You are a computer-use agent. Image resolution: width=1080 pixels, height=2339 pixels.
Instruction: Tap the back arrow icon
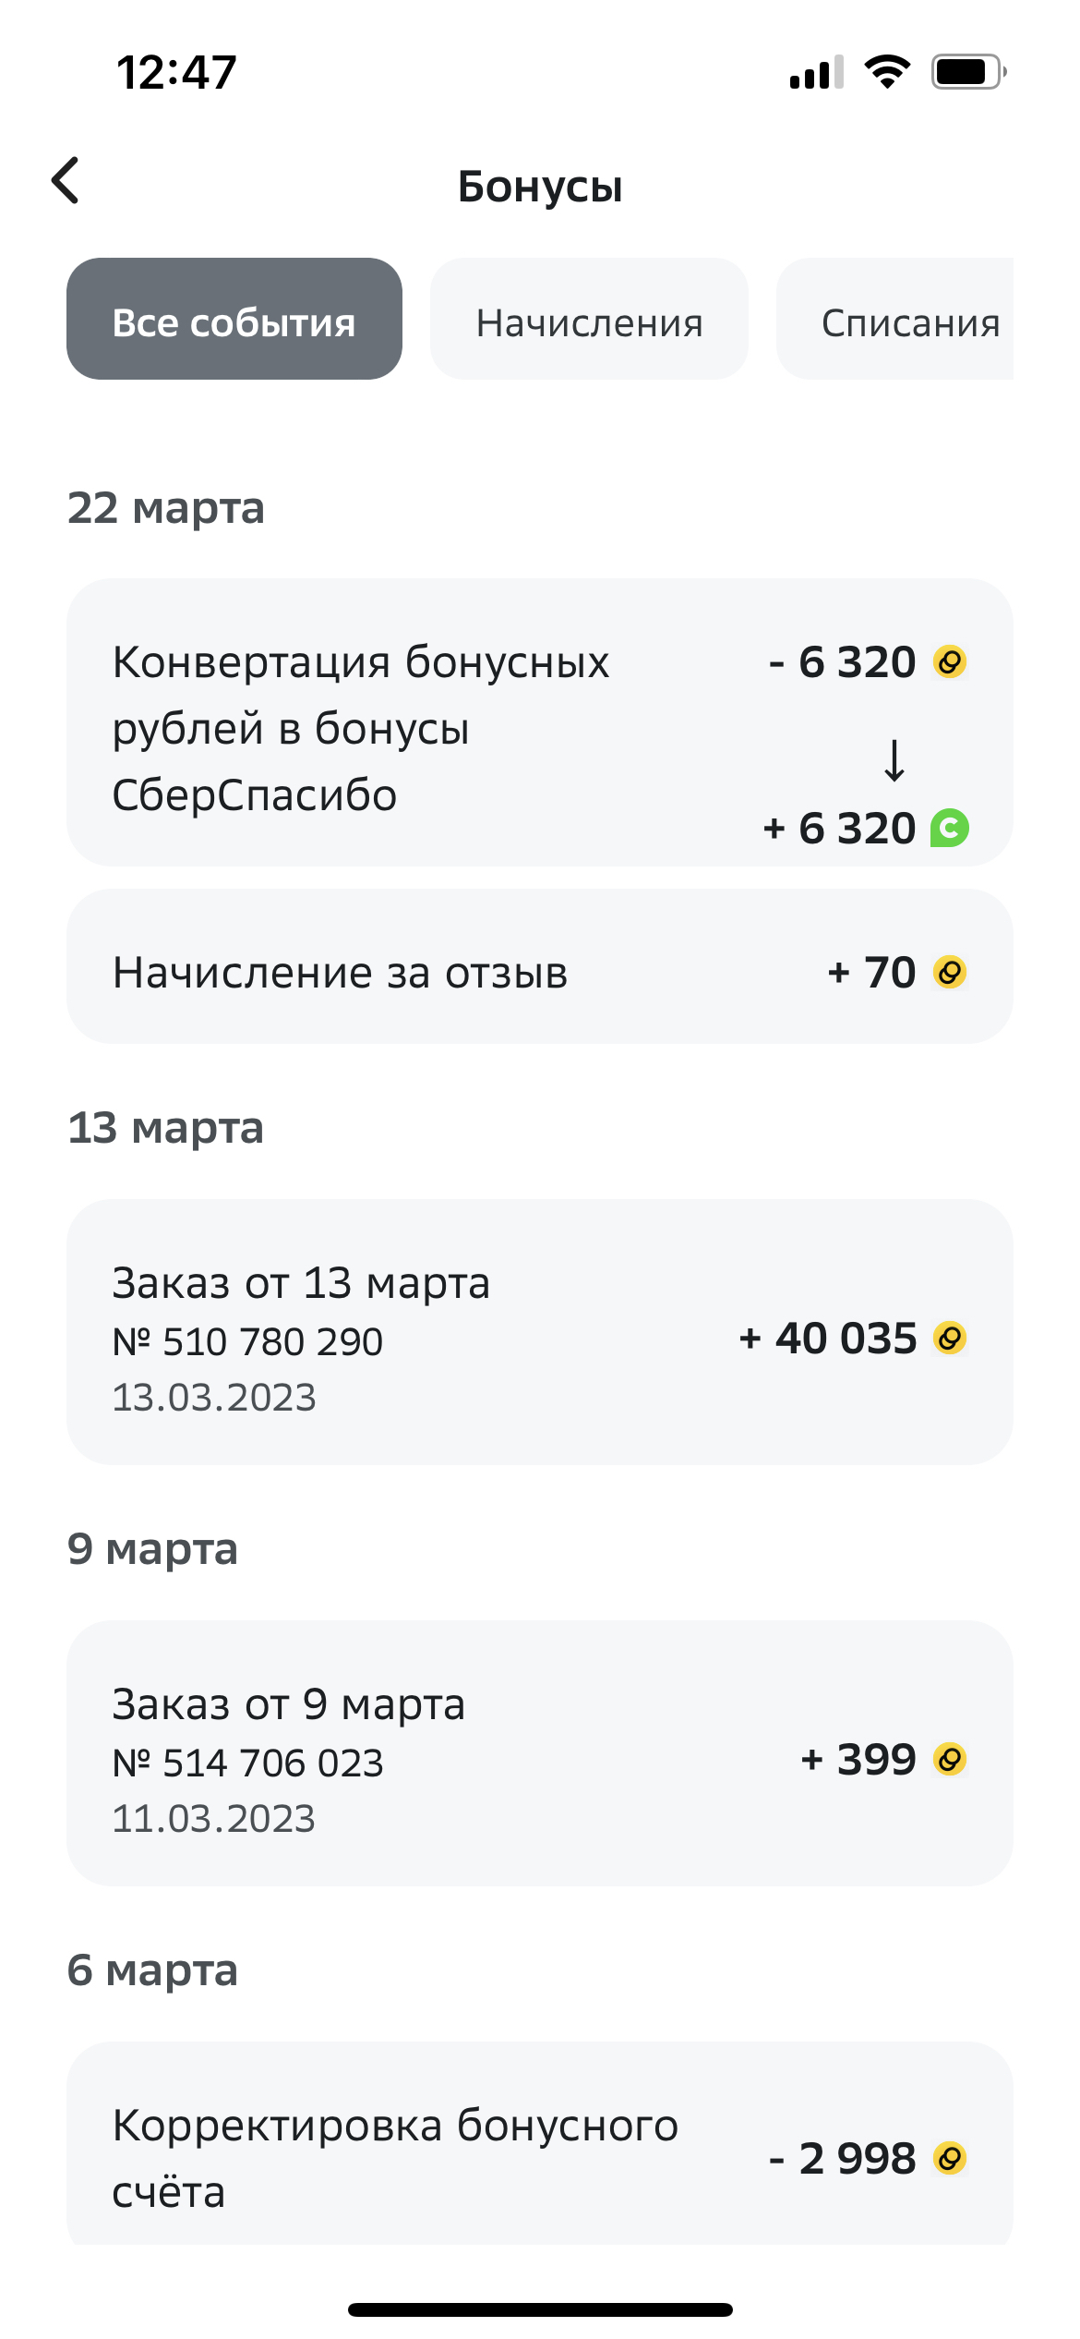[66, 181]
